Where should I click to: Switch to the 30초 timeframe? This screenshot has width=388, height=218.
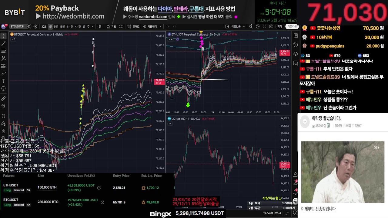[x=44, y=26]
